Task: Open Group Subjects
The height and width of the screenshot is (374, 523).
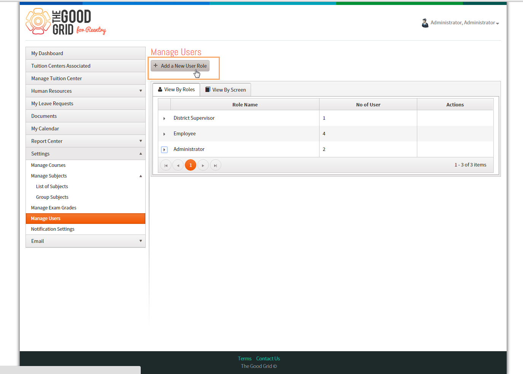Action: (x=52, y=197)
